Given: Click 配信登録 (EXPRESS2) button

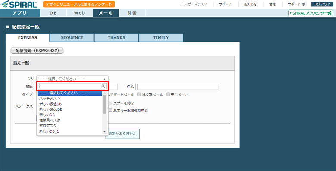Looking at the screenshot, I should click(37, 50).
